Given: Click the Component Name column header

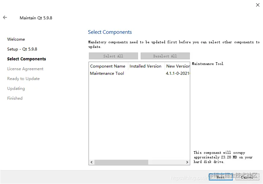Looking at the screenshot, I should click(x=108, y=66).
